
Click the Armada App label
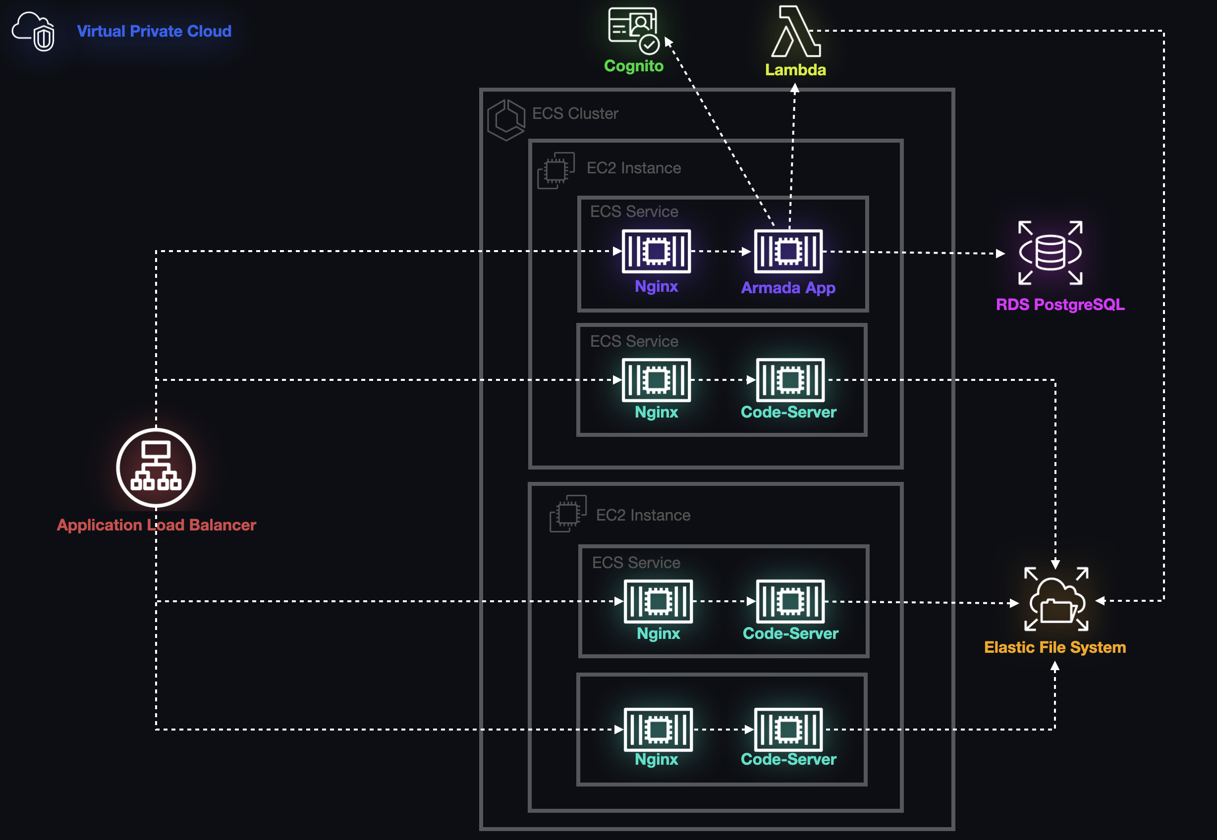click(x=788, y=288)
